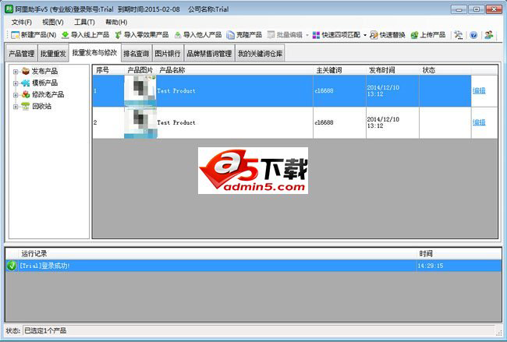Click the 新建产品(N) toolbar button
The image size is (507, 342).
click(34, 35)
